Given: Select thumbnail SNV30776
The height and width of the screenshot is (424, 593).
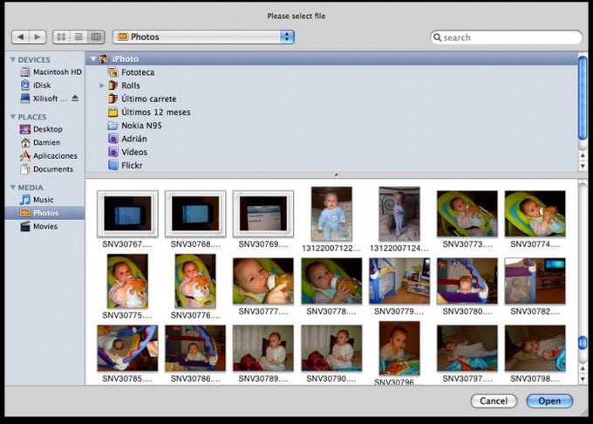Looking at the screenshot, I should (x=195, y=281).
